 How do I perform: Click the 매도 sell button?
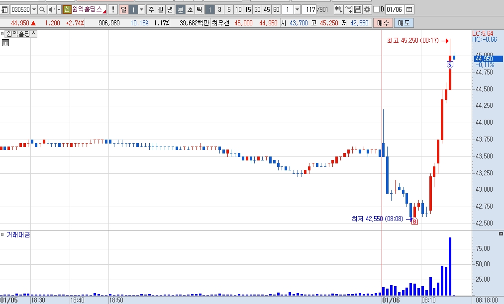pyautogui.click(x=403, y=23)
